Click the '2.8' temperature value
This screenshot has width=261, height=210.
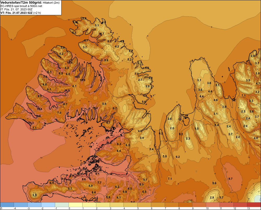click(x=212, y=197)
